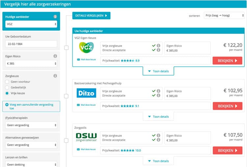The height and width of the screenshot is (167, 247).
Task: Tick compare checkbox for DSW Zorgpolis
Action: 66,141
